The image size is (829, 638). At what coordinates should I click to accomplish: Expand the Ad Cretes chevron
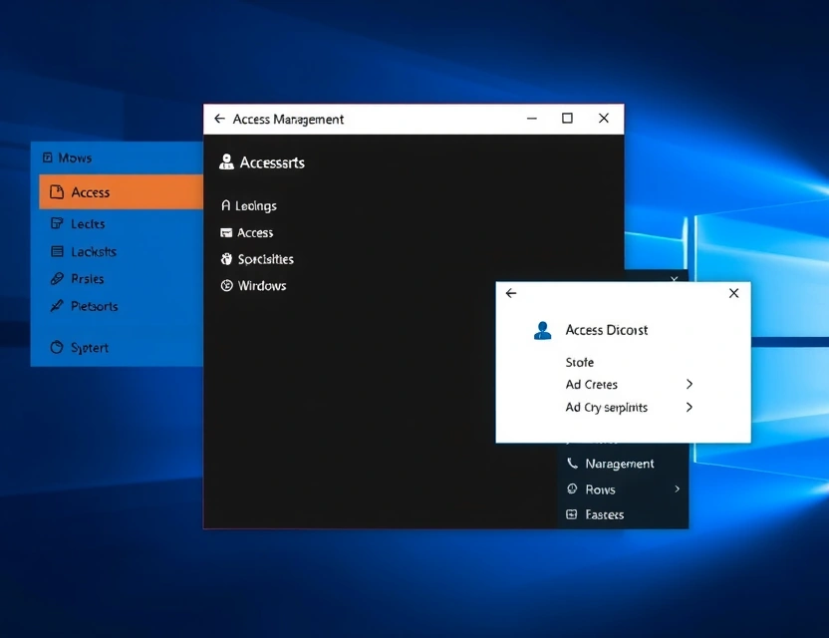(689, 384)
